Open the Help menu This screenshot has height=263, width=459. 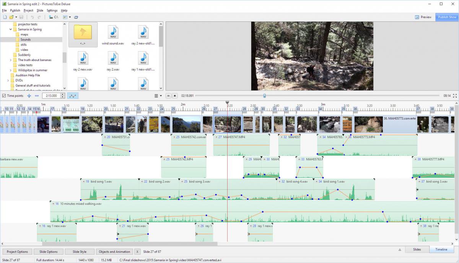tap(64, 10)
